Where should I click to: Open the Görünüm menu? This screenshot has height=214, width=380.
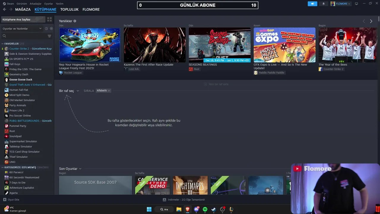22,4
